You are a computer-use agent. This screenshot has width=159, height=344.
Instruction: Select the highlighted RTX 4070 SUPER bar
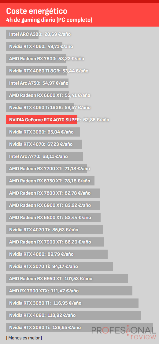click(42, 120)
